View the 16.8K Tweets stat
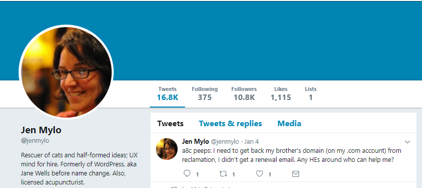 [x=167, y=93]
